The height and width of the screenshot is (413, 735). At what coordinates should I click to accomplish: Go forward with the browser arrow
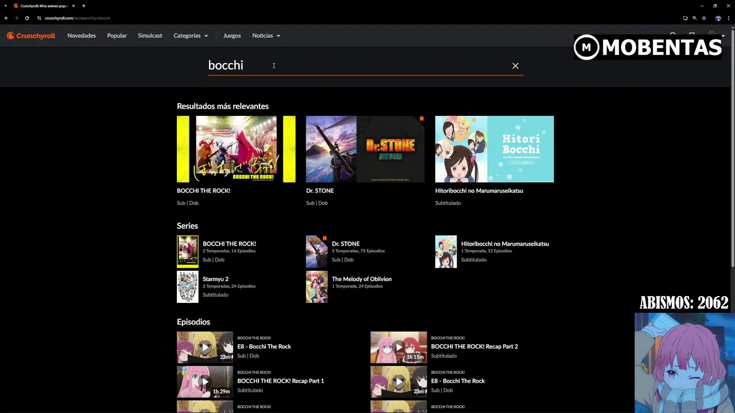16,18
